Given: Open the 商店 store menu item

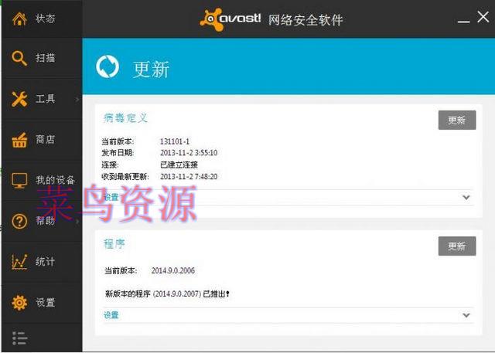Looking at the screenshot, I should coord(42,140).
